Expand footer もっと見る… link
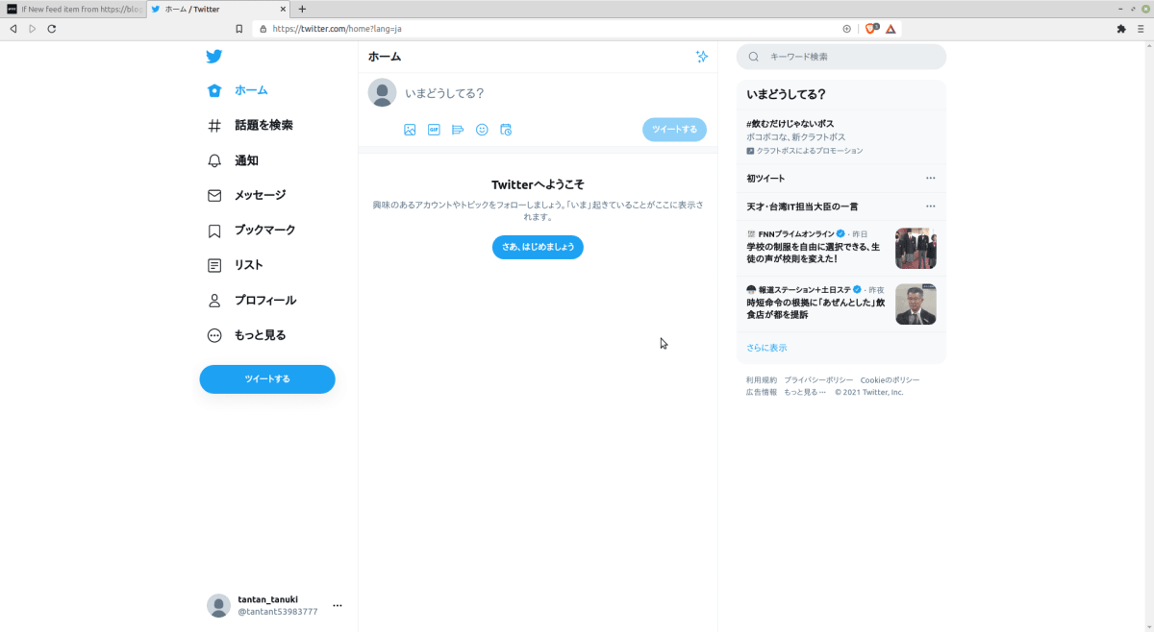 (805, 392)
